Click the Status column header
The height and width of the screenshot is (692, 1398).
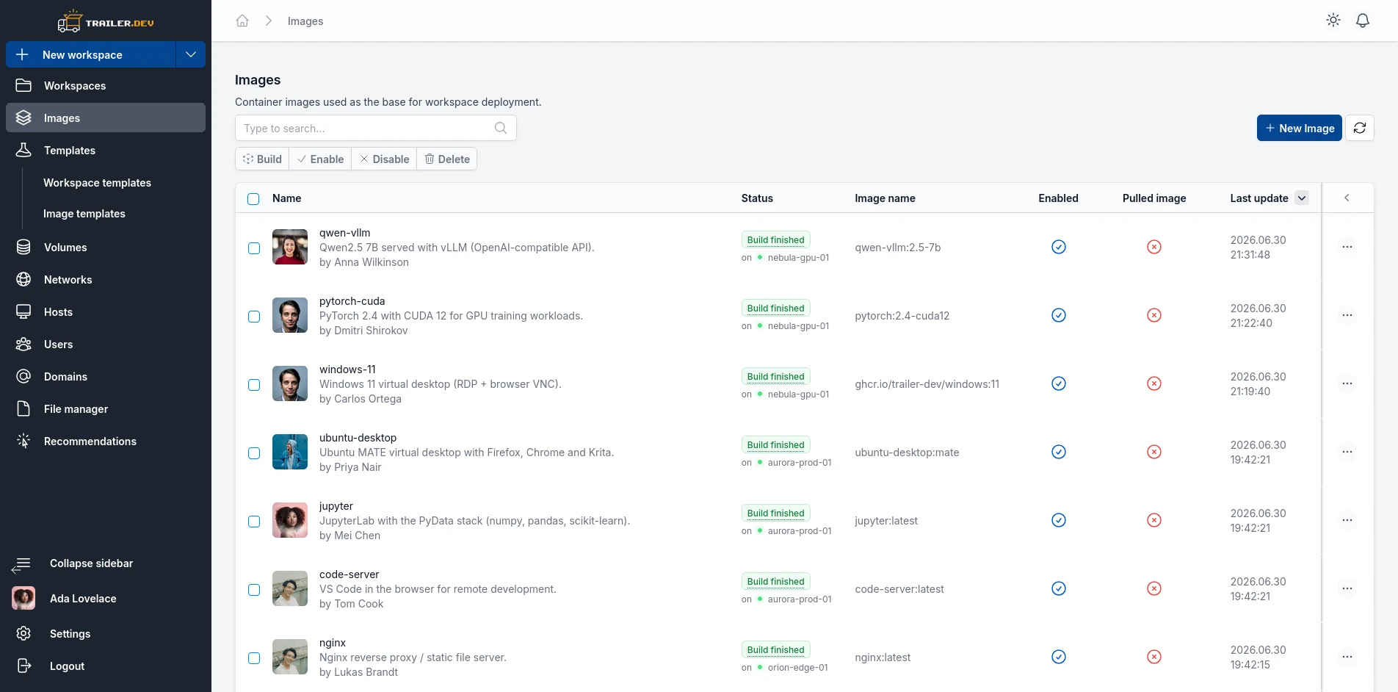pyautogui.click(x=757, y=198)
